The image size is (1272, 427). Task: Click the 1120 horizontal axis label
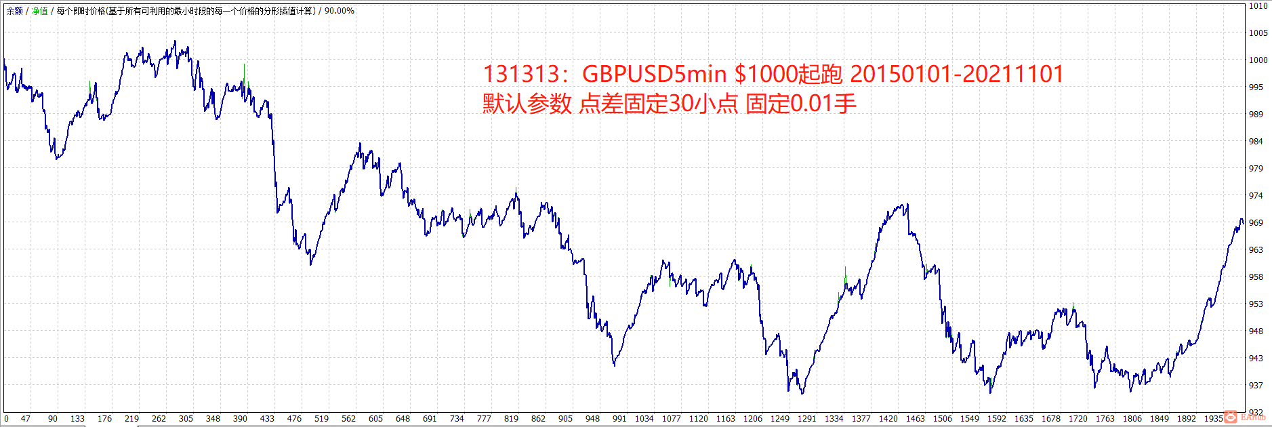pos(699,419)
